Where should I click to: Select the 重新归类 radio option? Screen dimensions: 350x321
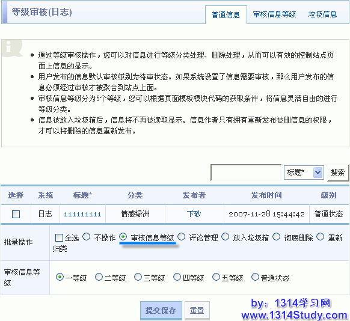point(321,237)
